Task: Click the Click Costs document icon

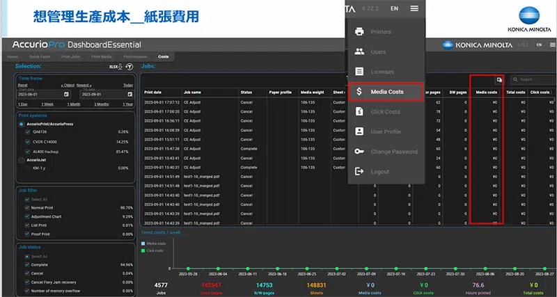Action: tap(359, 111)
